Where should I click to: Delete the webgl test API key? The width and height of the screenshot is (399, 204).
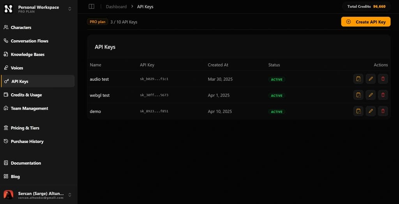point(383,95)
